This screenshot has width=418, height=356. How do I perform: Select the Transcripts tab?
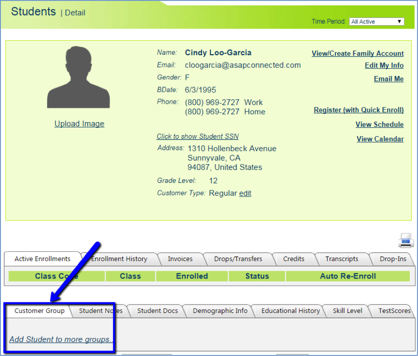342,259
